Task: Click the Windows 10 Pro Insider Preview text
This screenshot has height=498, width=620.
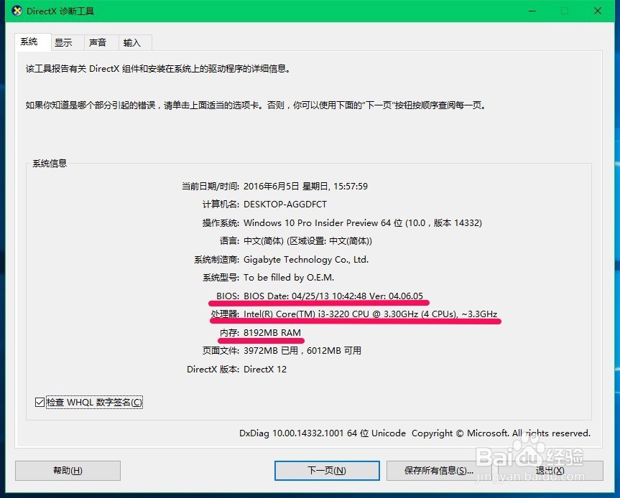Action: point(310,222)
